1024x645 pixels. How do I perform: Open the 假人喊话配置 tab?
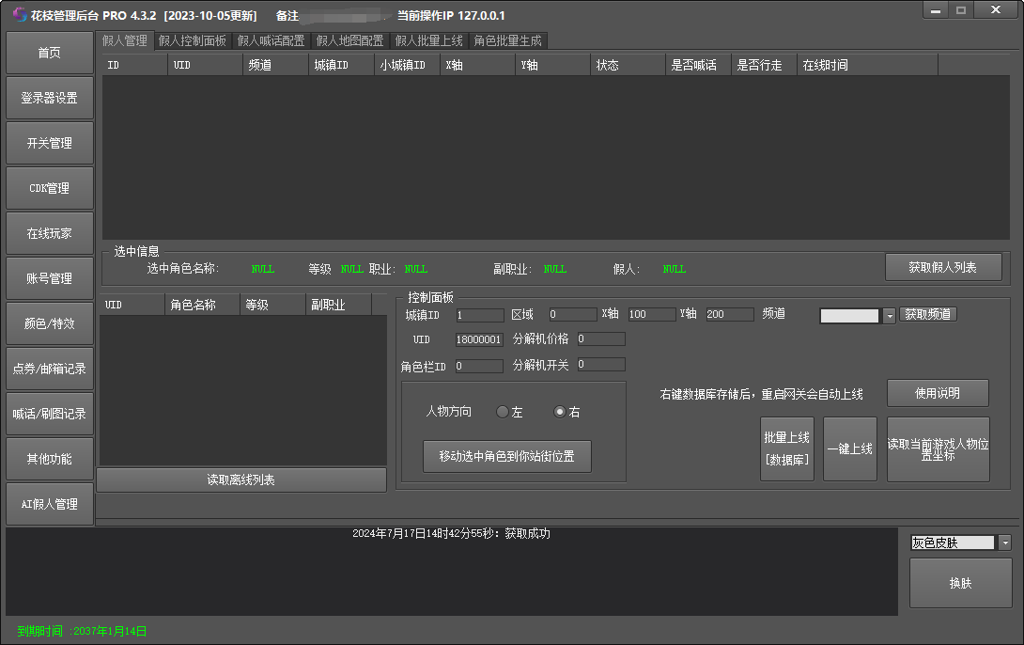pyautogui.click(x=272, y=40)
